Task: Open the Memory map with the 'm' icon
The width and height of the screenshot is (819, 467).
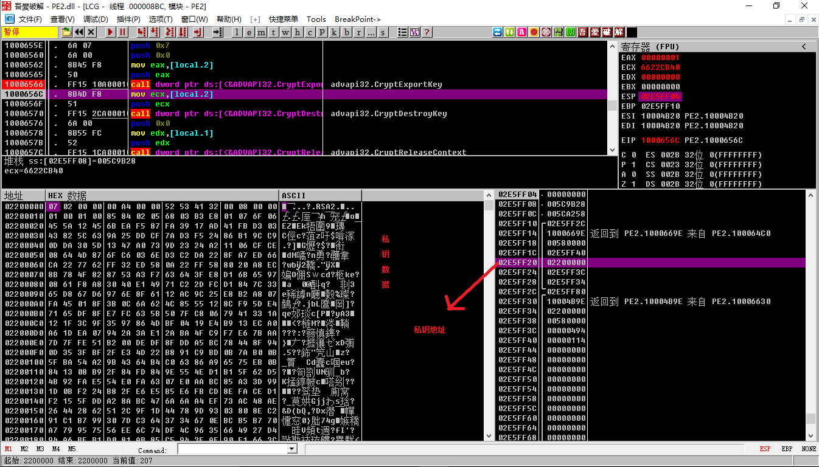Action: click(261, 32)
